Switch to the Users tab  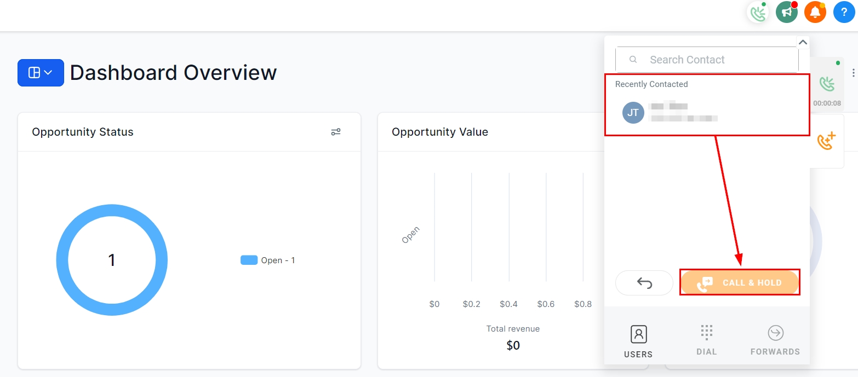pos(638,341)
